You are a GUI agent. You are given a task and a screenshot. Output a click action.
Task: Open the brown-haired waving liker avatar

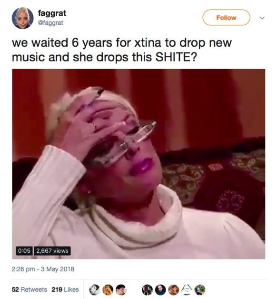(173, 289)
